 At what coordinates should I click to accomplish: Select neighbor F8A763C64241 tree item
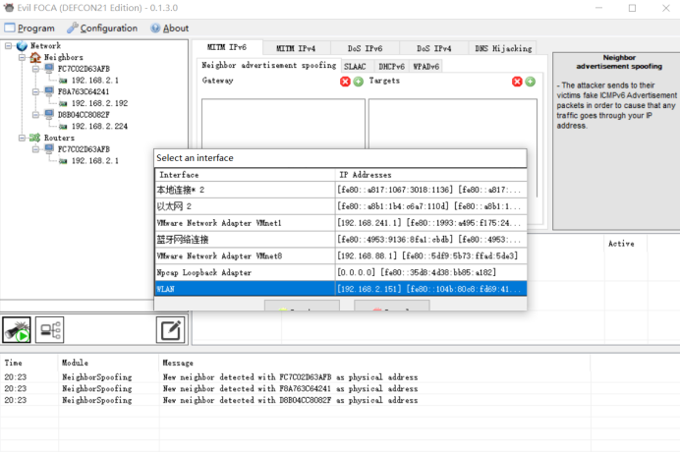tap(84, 91)
